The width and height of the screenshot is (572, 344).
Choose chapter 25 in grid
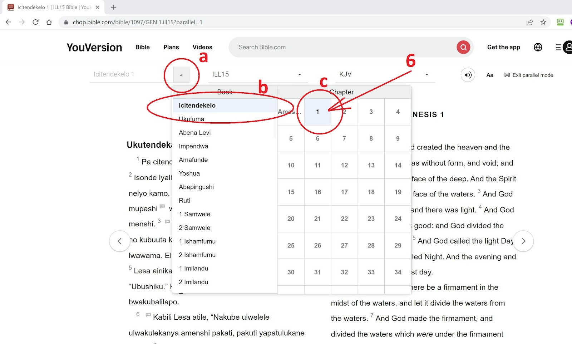point(291,245)
